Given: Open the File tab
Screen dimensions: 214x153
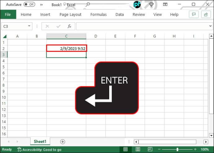Looking at the screenshot, I should [8, 15].
